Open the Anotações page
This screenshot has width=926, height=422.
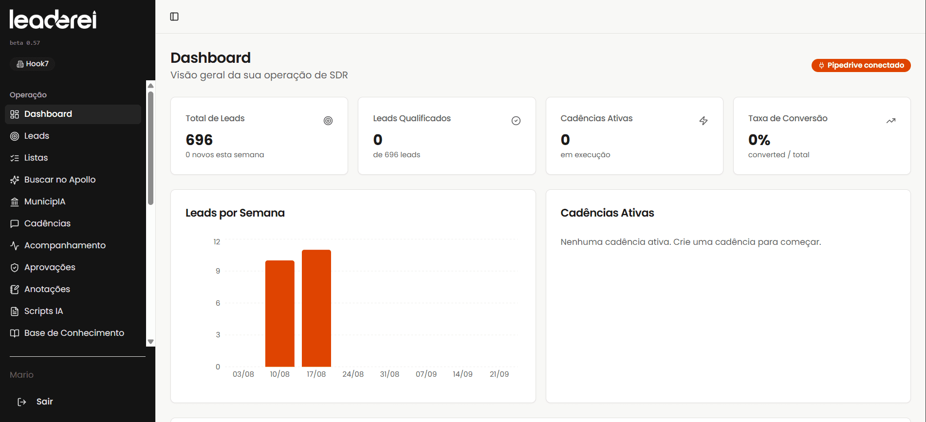pos(73,289)
